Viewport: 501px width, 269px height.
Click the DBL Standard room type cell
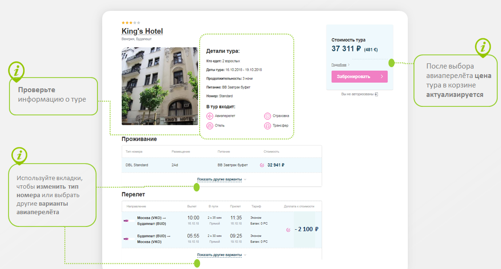pyautogui.click(x=137, y=165)
